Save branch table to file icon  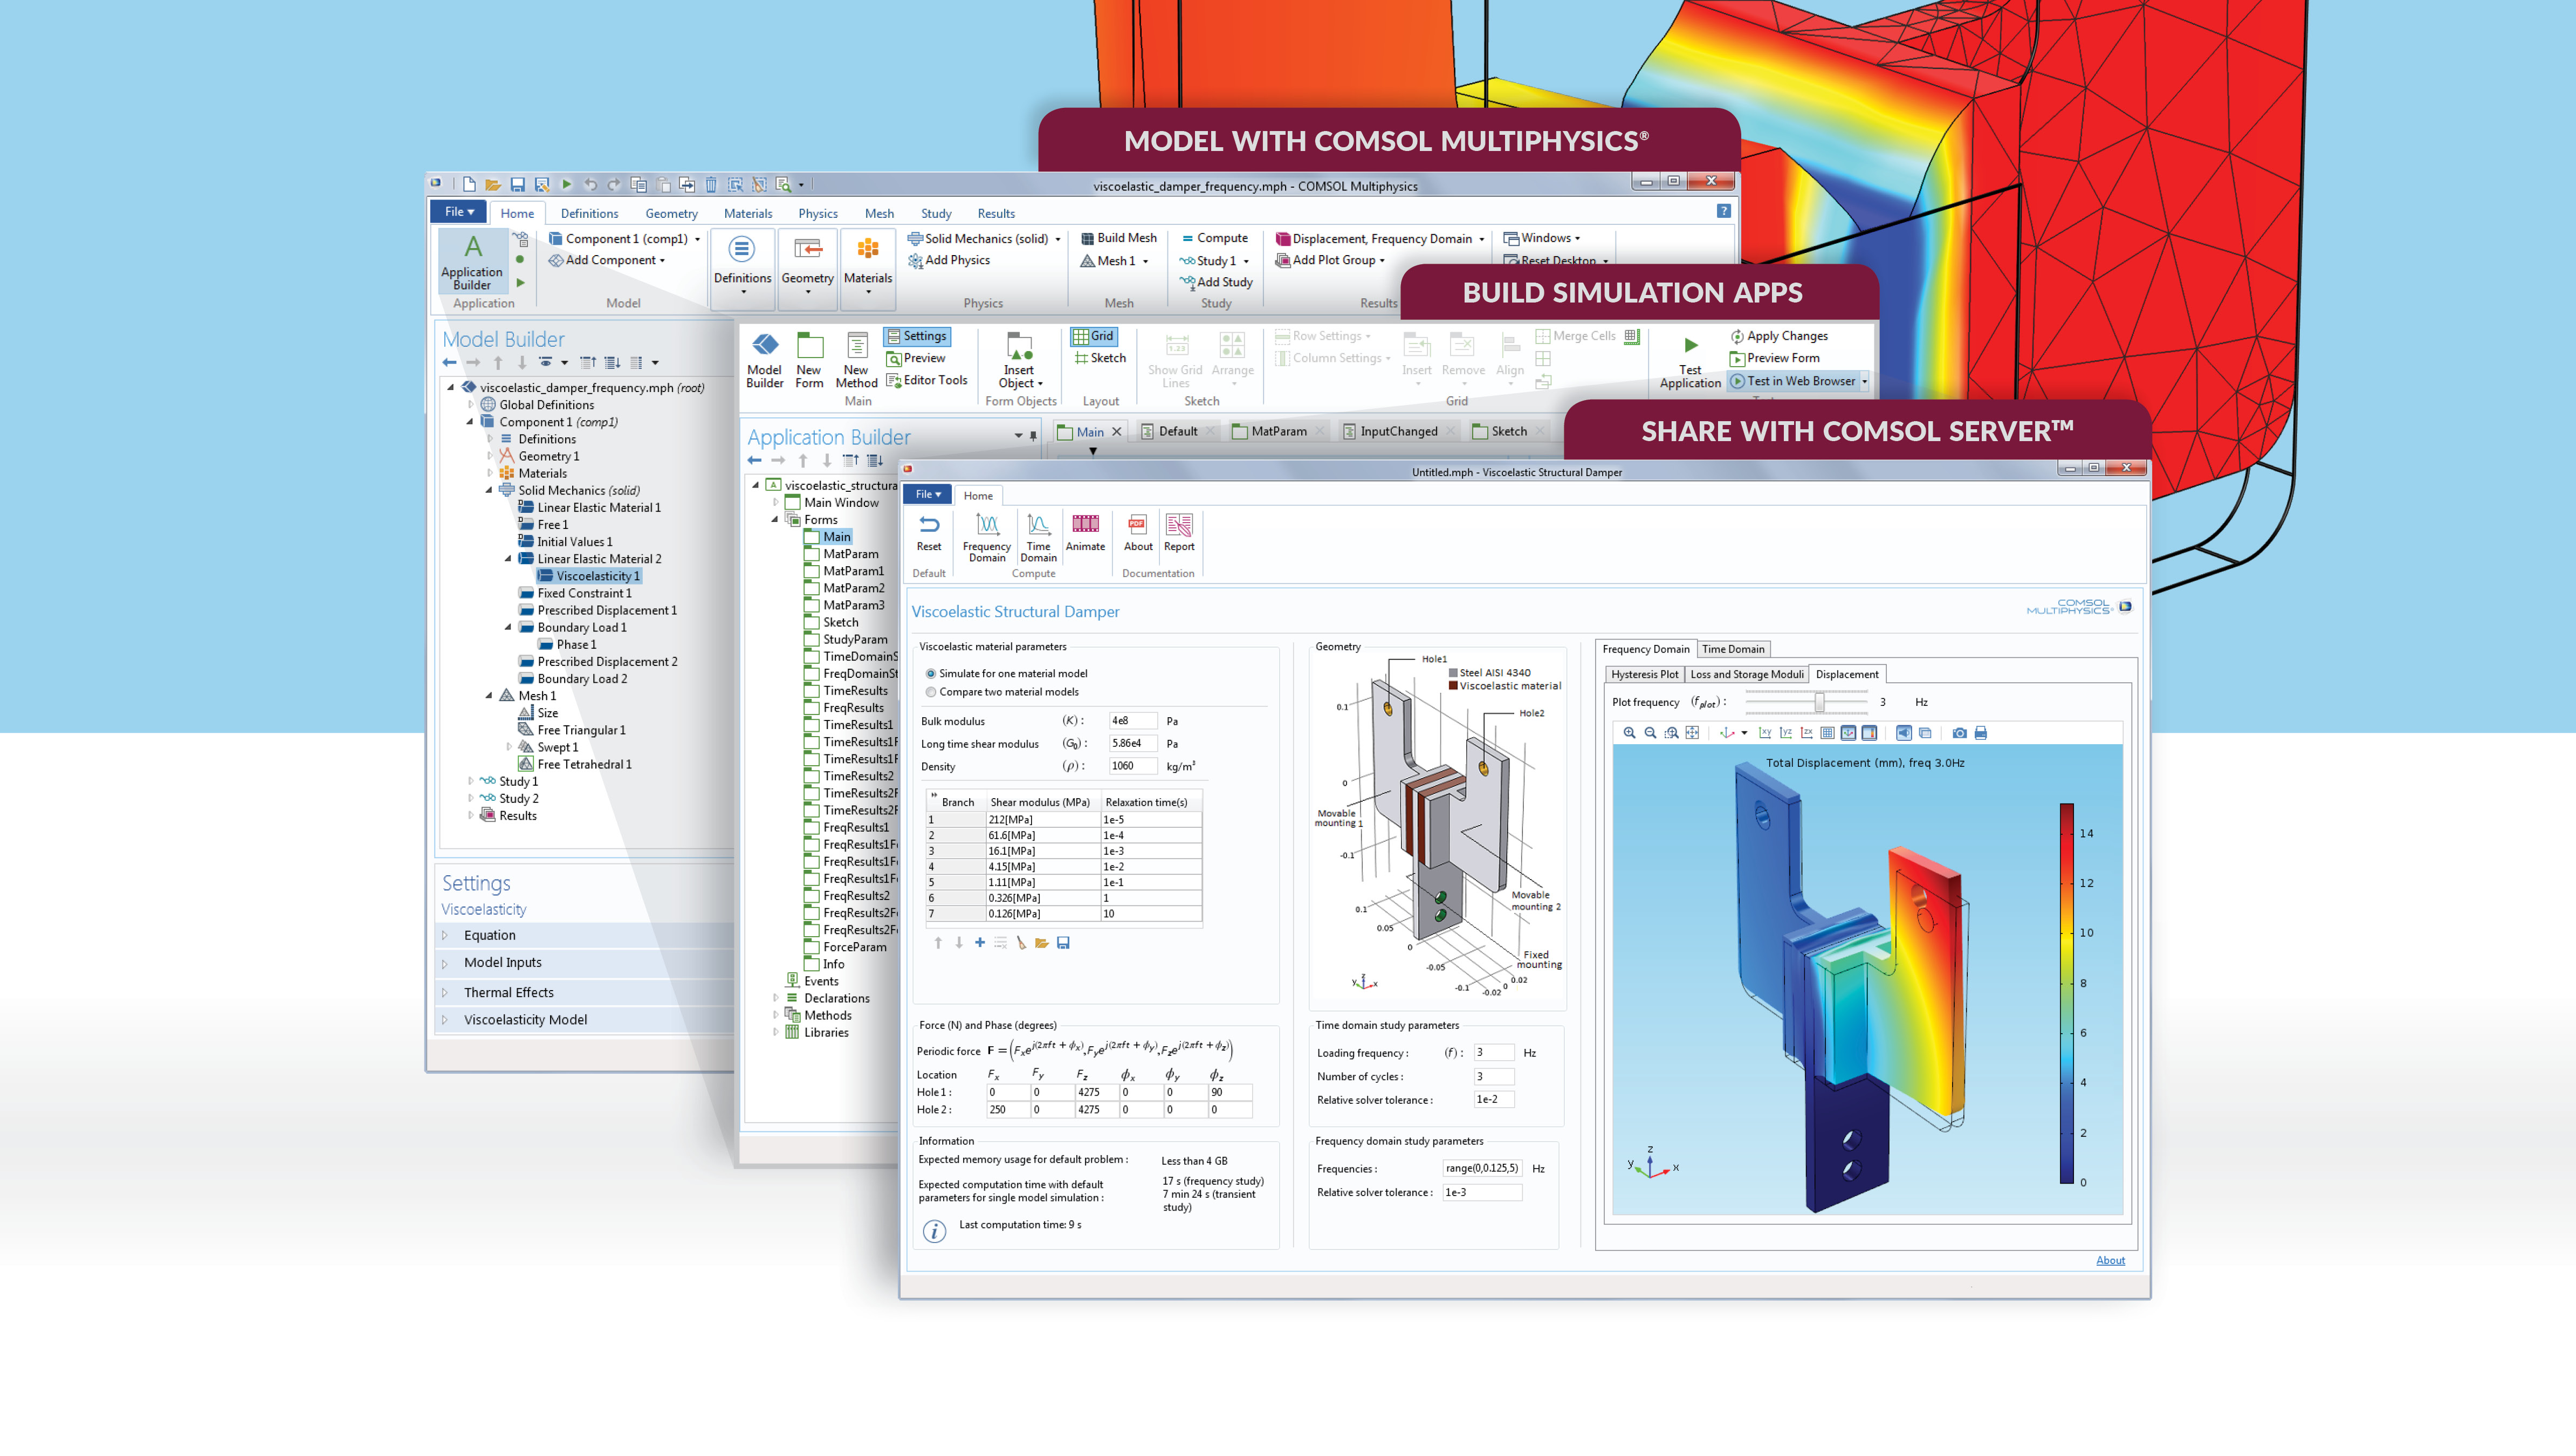click(x=1063, y=942)
